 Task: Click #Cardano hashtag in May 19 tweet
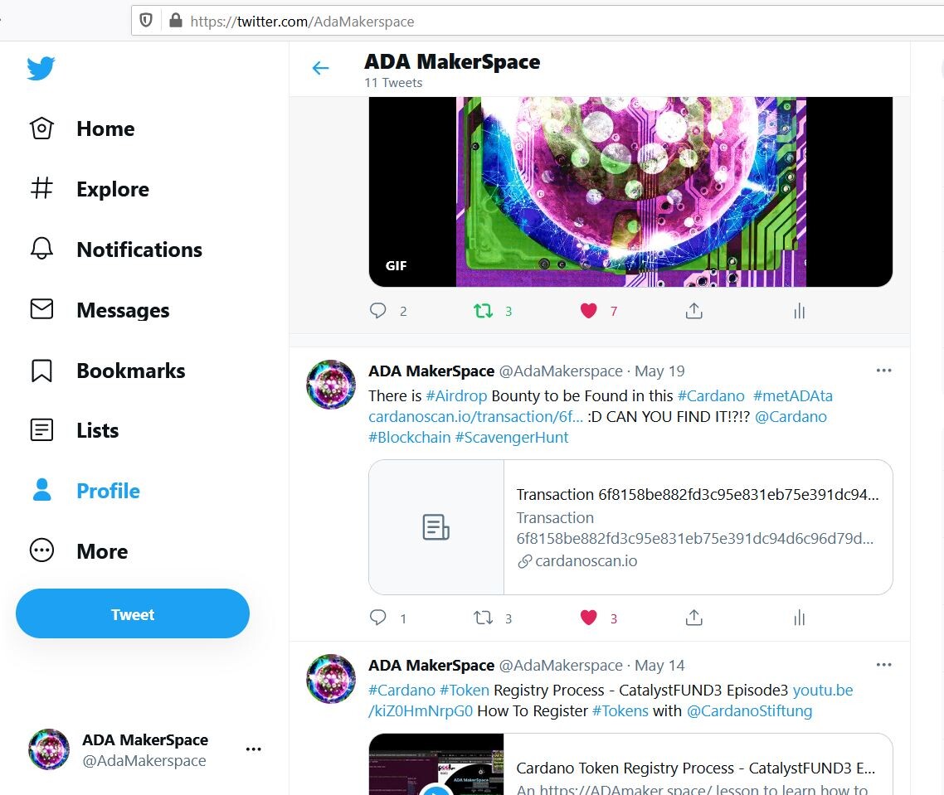[711, 395]
